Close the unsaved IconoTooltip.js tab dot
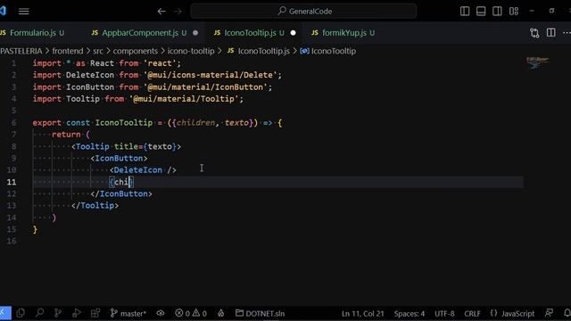The width and height of the screenshot is (571, 321). tap(294, 33)
